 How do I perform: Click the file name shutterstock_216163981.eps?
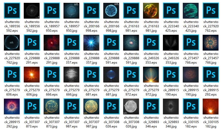point(131,26)
